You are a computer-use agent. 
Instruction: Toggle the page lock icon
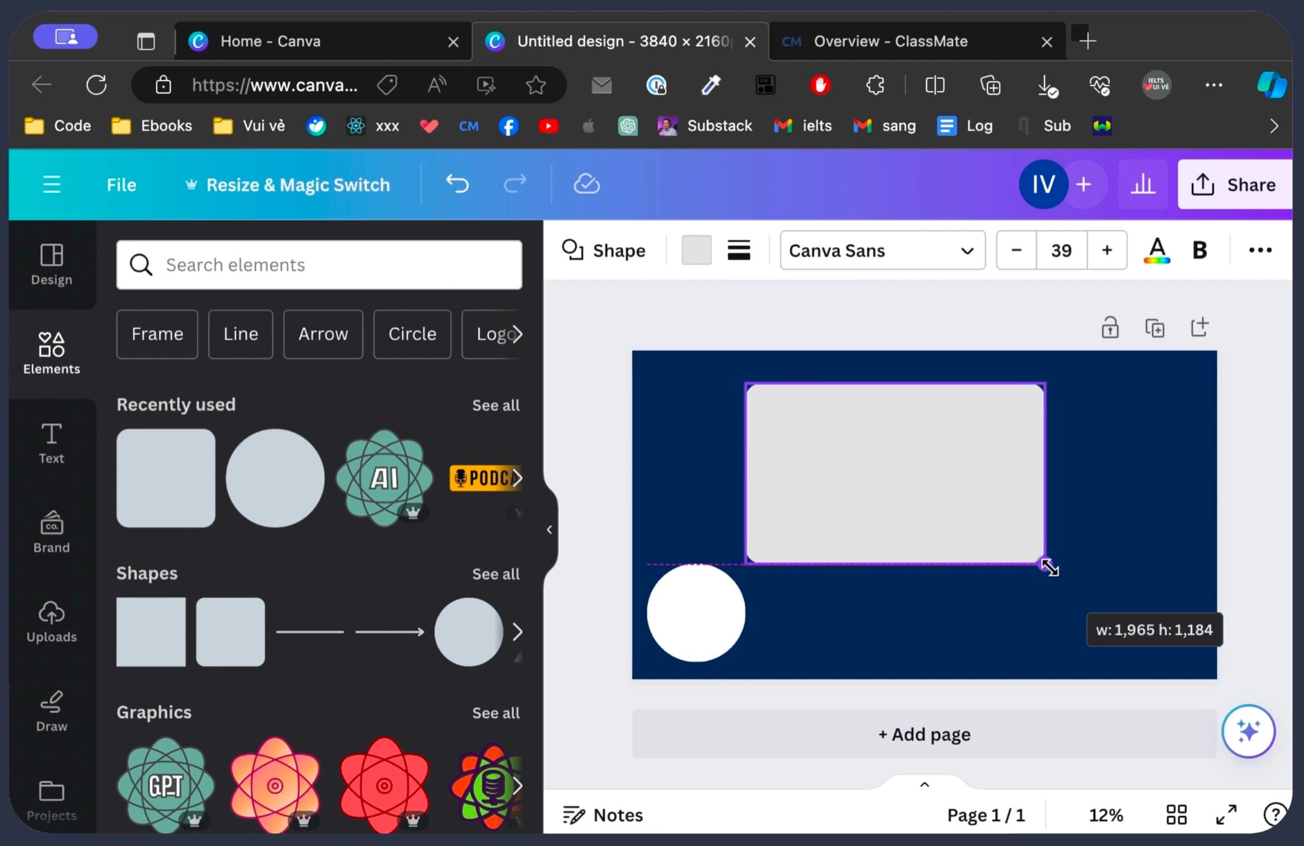pos(1110,328)
